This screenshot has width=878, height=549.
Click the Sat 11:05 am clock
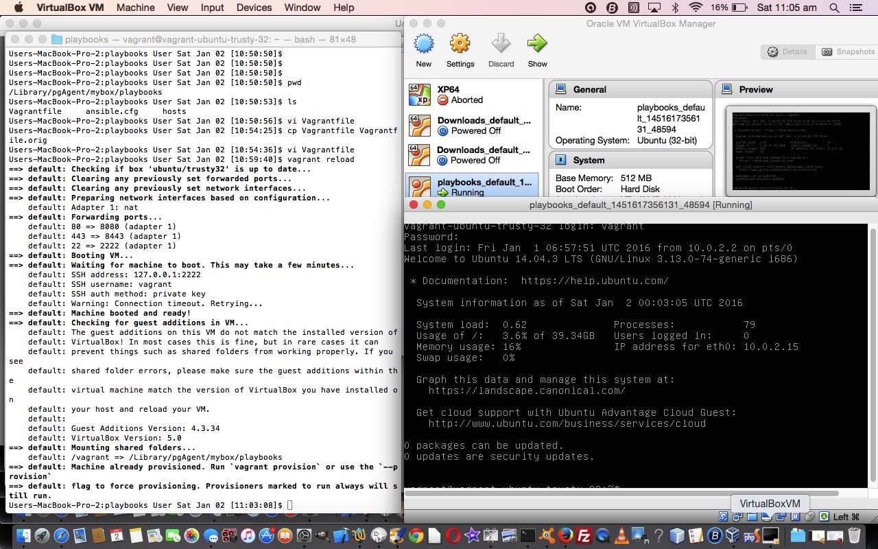pyautogui.click(x=787, y=8)
